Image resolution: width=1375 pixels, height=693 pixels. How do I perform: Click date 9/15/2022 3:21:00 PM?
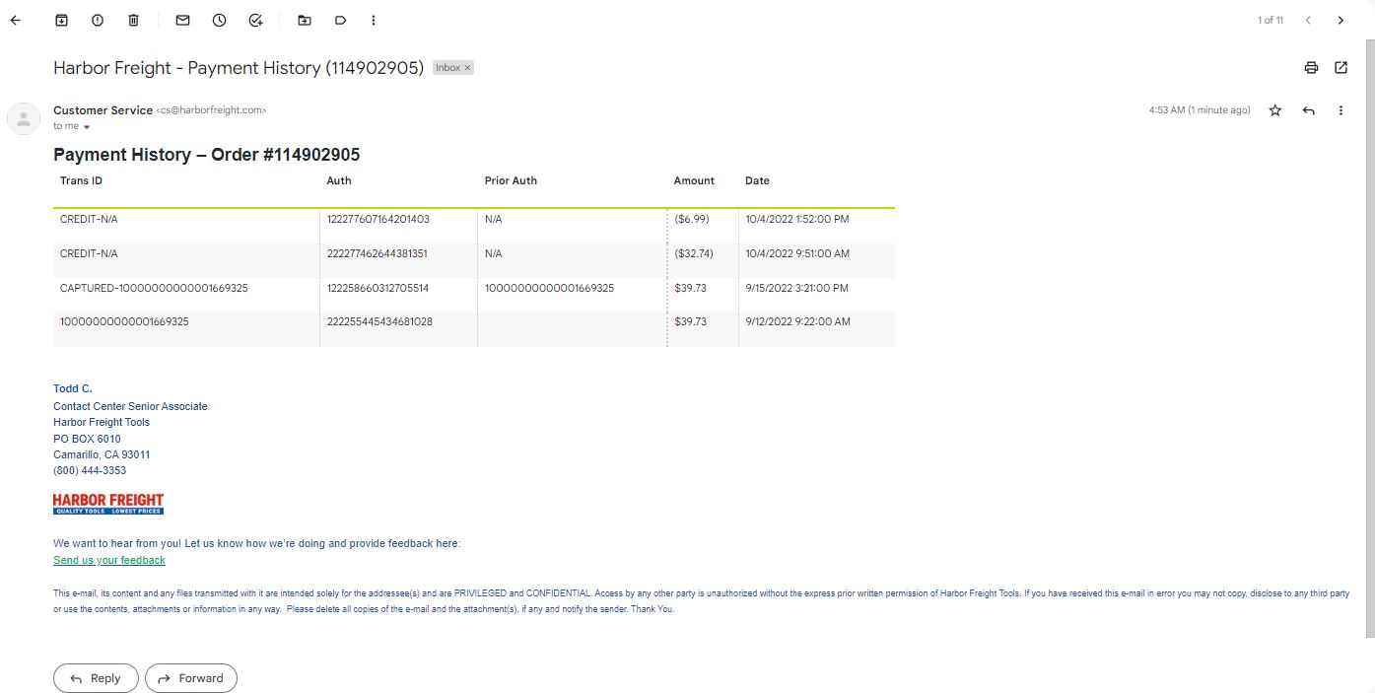point(796,288)
